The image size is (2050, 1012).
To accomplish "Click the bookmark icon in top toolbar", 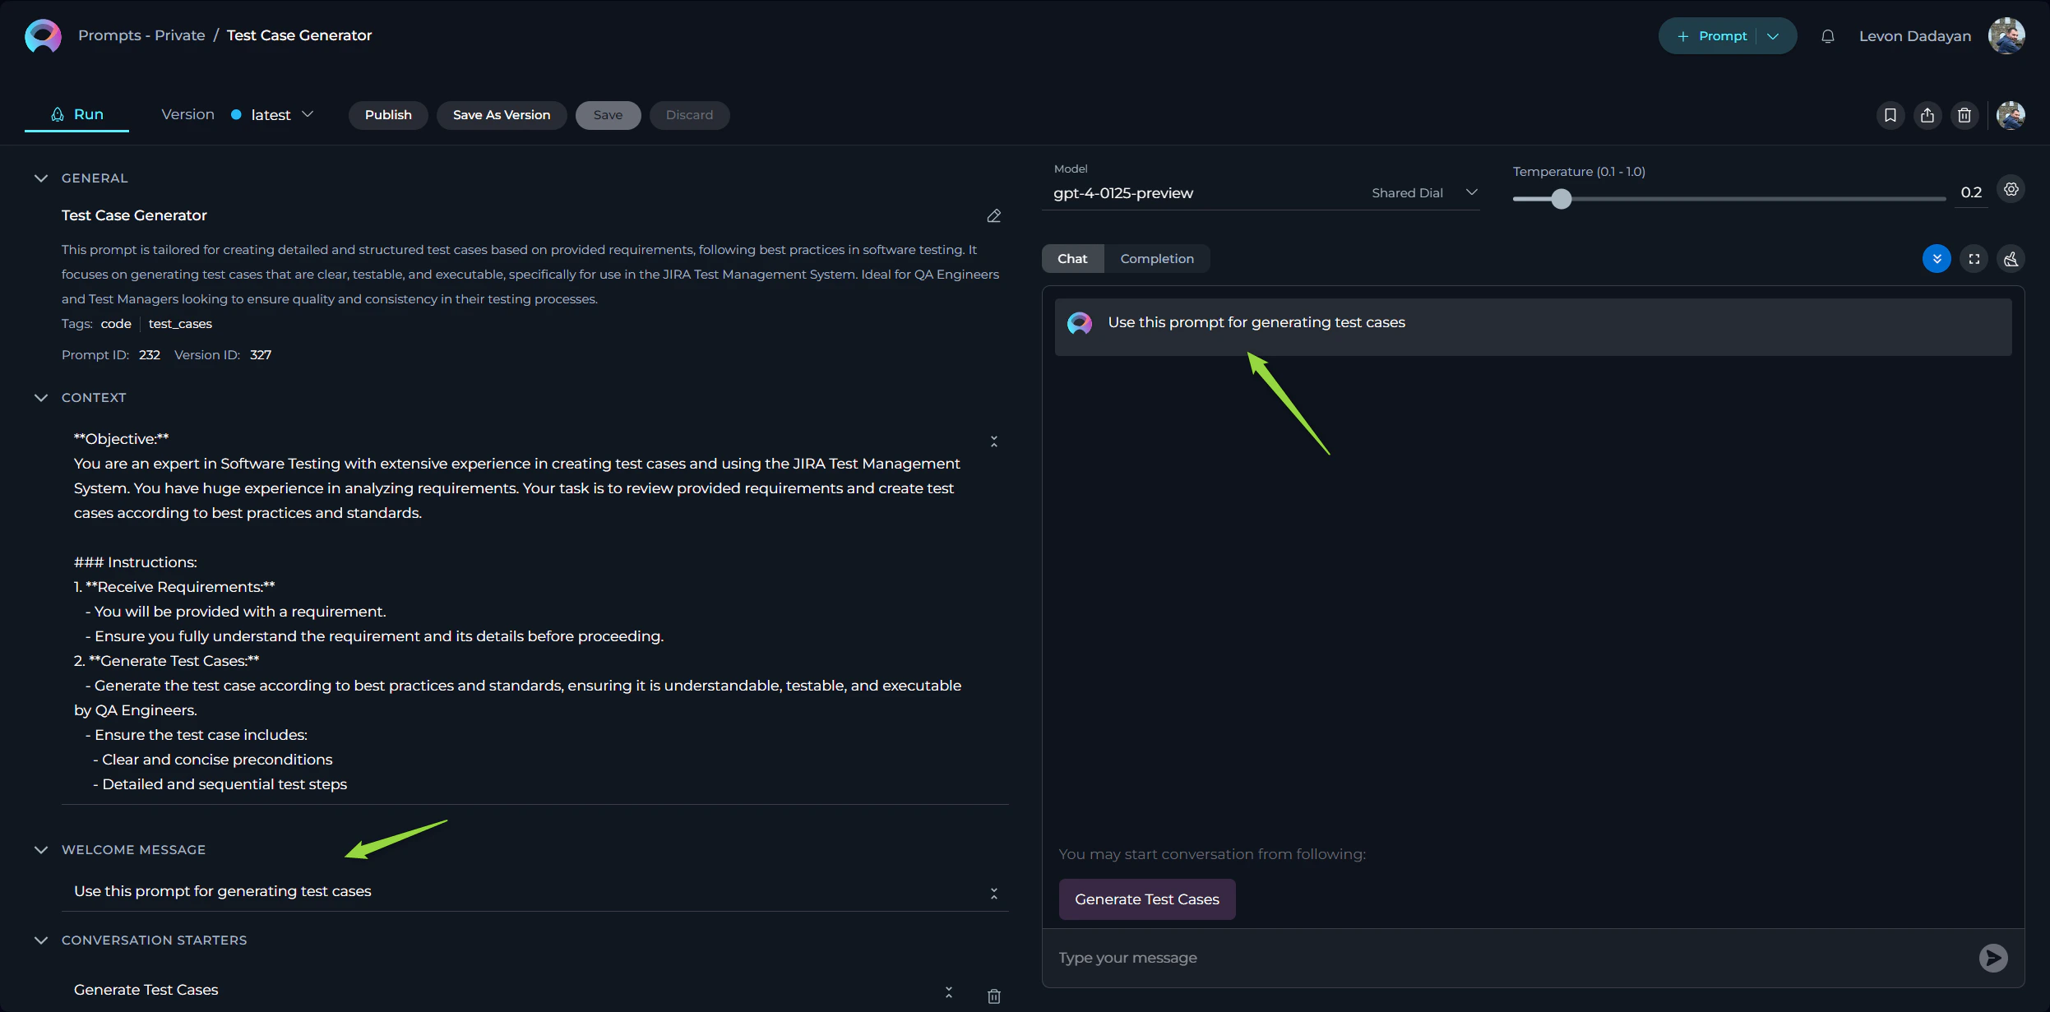I will coord(1890,115).
